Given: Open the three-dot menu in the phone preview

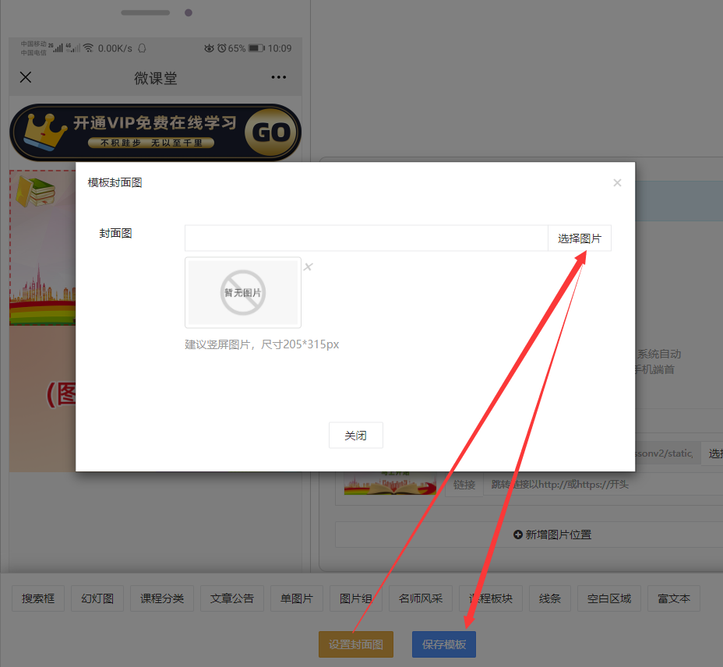Looking at the screenshot, I should click(278, 77).
